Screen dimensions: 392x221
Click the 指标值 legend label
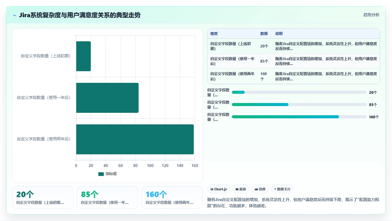coord(111,174)
